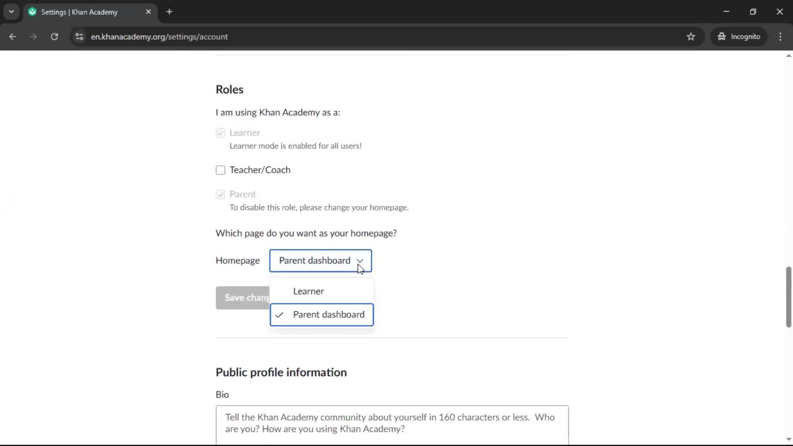Viewport: 793px width, 446px height.
Task: Click the scroll down arrow
Action: [x=788, y=439]
